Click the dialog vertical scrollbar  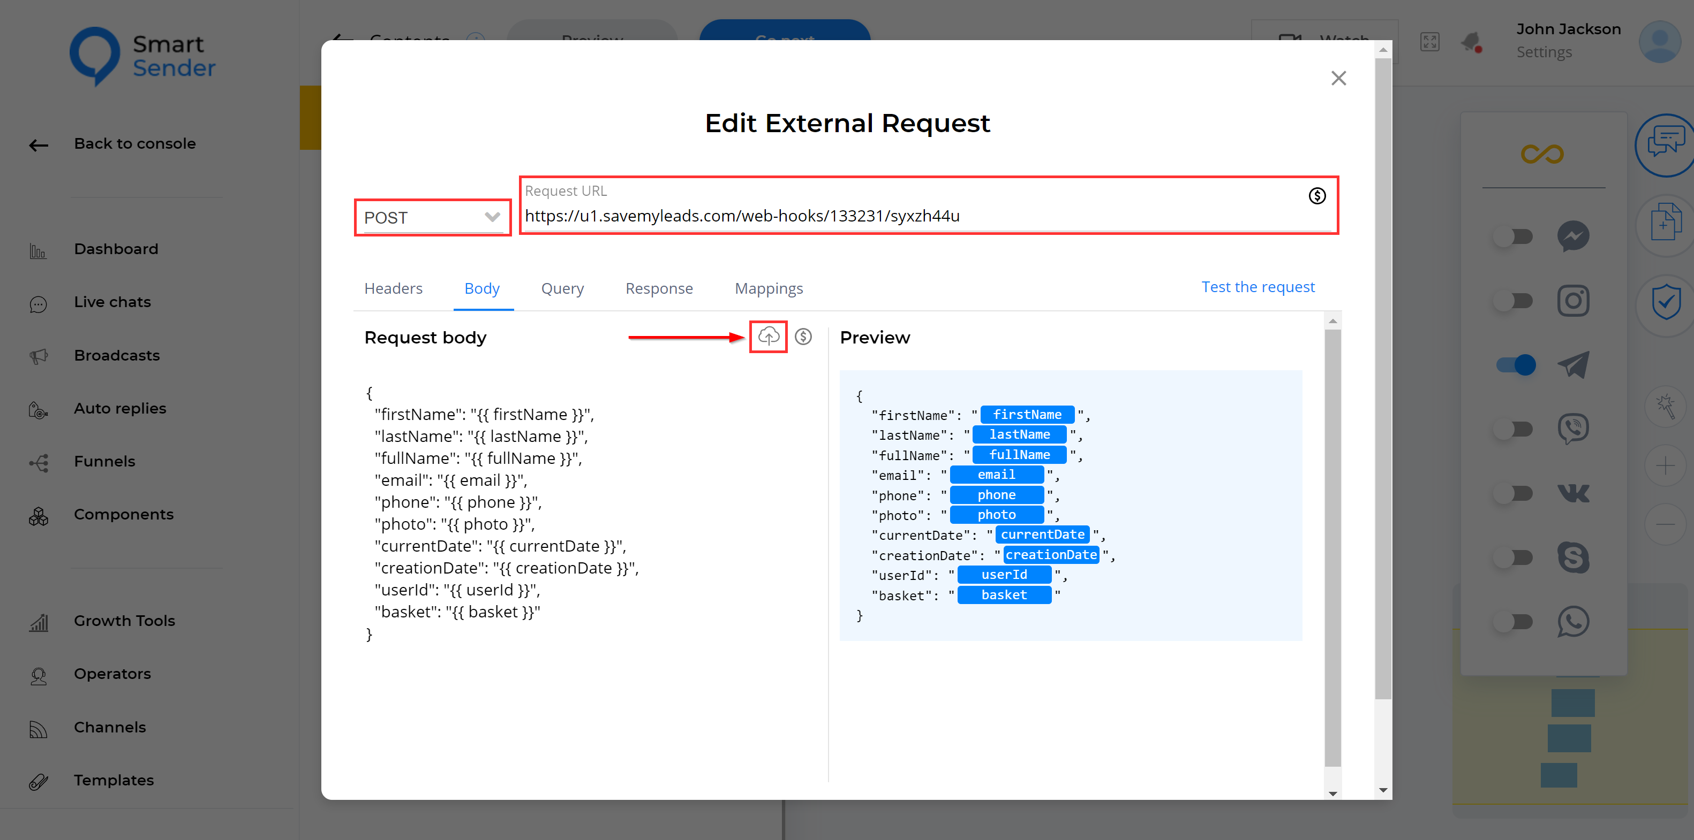(x=1383, y=380)
